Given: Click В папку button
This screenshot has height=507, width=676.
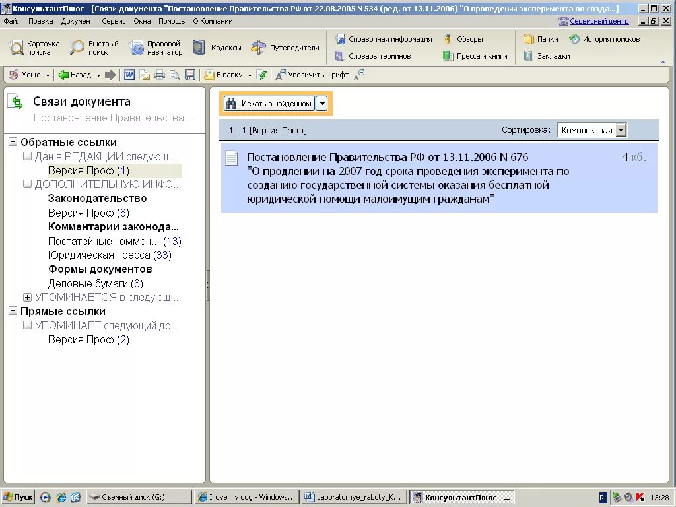Looking at the screenshot, I should coord(223,75).
